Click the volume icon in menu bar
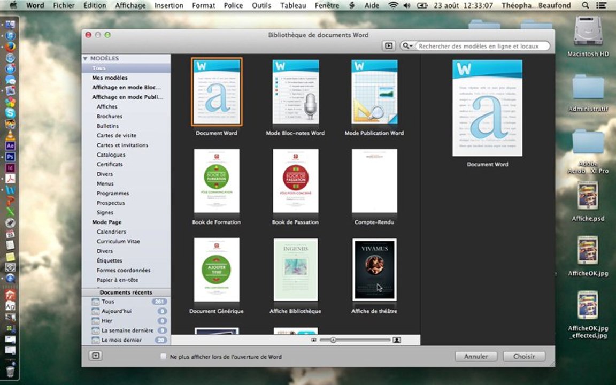616x385 pixels. 407,5
